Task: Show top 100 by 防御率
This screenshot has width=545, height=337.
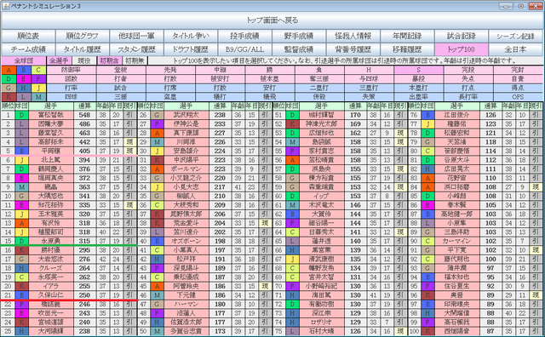Action: (72, 70)
